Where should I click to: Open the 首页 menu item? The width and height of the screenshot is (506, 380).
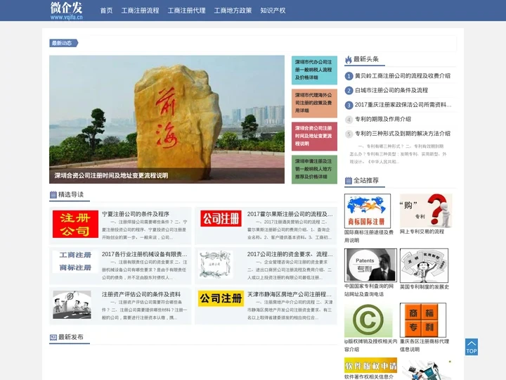[x=106, y=11]
